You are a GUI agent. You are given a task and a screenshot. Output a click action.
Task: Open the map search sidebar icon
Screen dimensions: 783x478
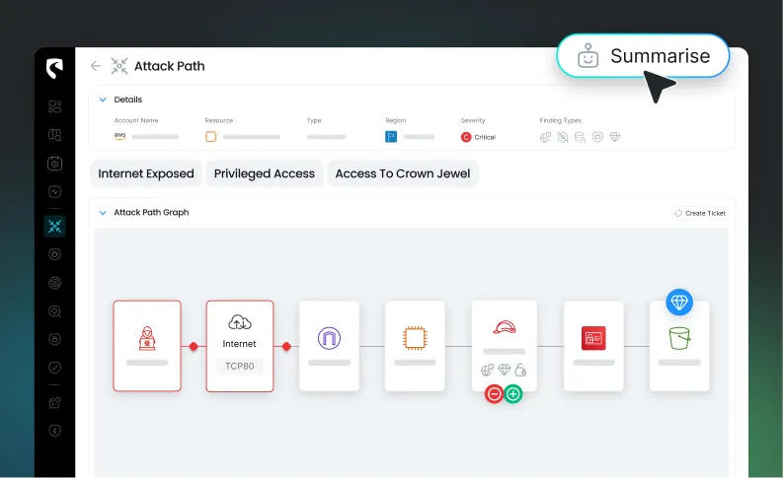tap(54, 135)
